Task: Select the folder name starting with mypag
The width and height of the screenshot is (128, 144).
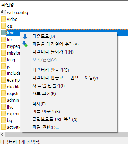Action: click(x=13, y=46)
